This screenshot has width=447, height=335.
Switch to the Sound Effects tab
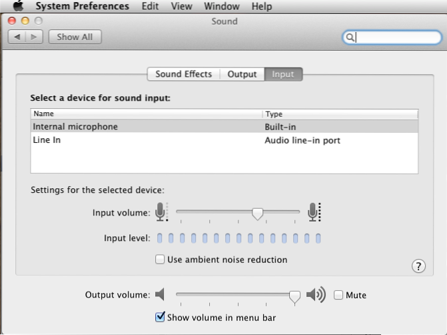[183, 74]
